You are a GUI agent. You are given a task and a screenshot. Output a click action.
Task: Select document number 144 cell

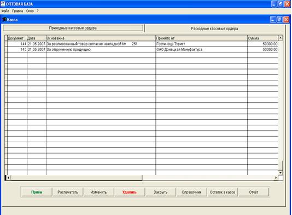click(17, 44)
